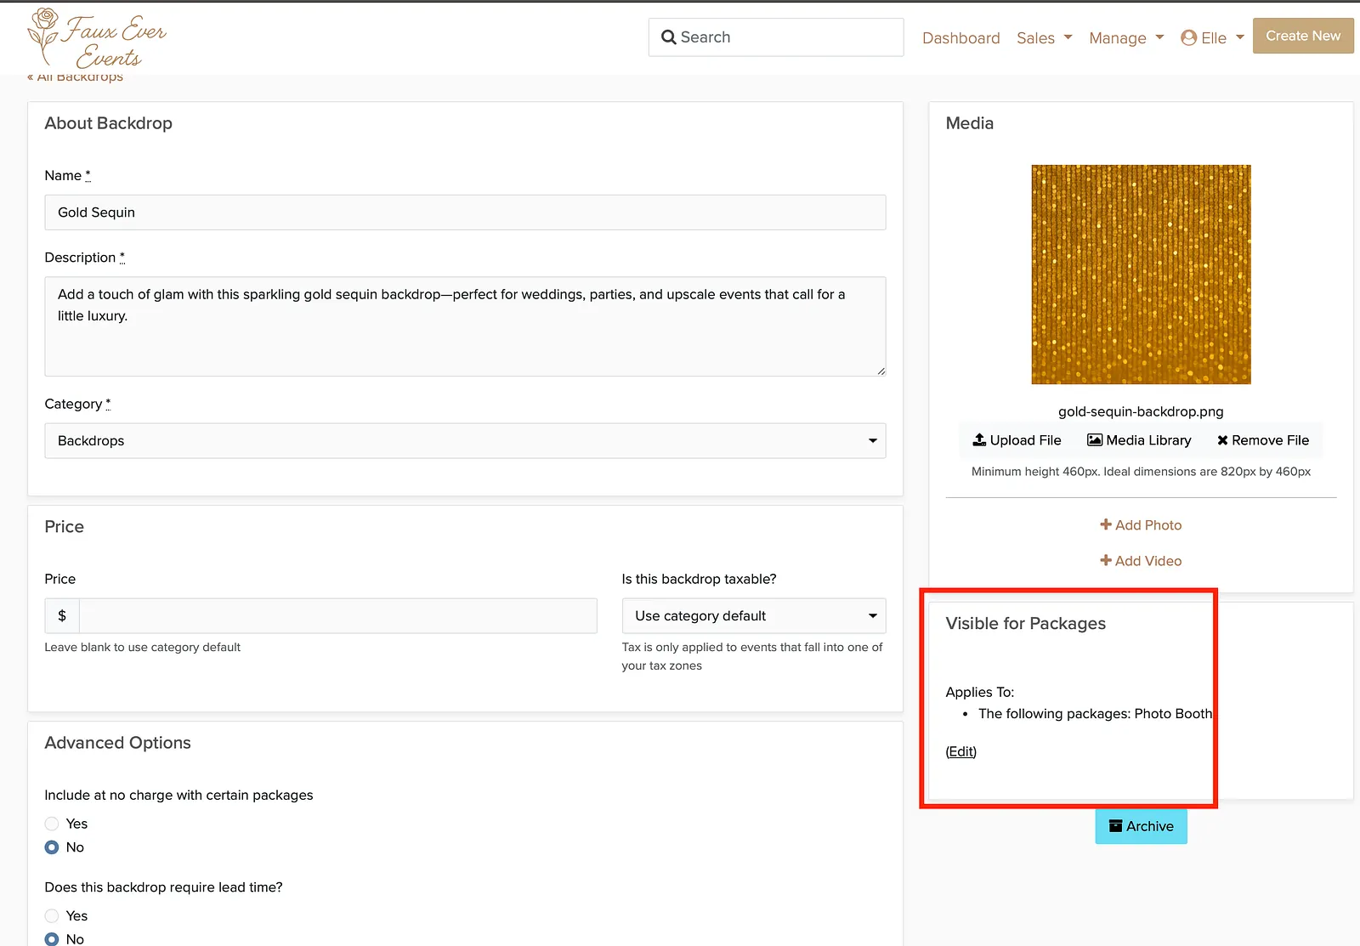The image size is (1360, 946).
Task: Click the Archive button
Action: pos(1141,826)
